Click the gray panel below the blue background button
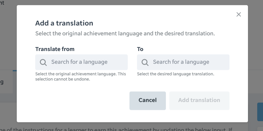Screen dimensions: 263x131 pyautogui.click(x=260, y=129)
